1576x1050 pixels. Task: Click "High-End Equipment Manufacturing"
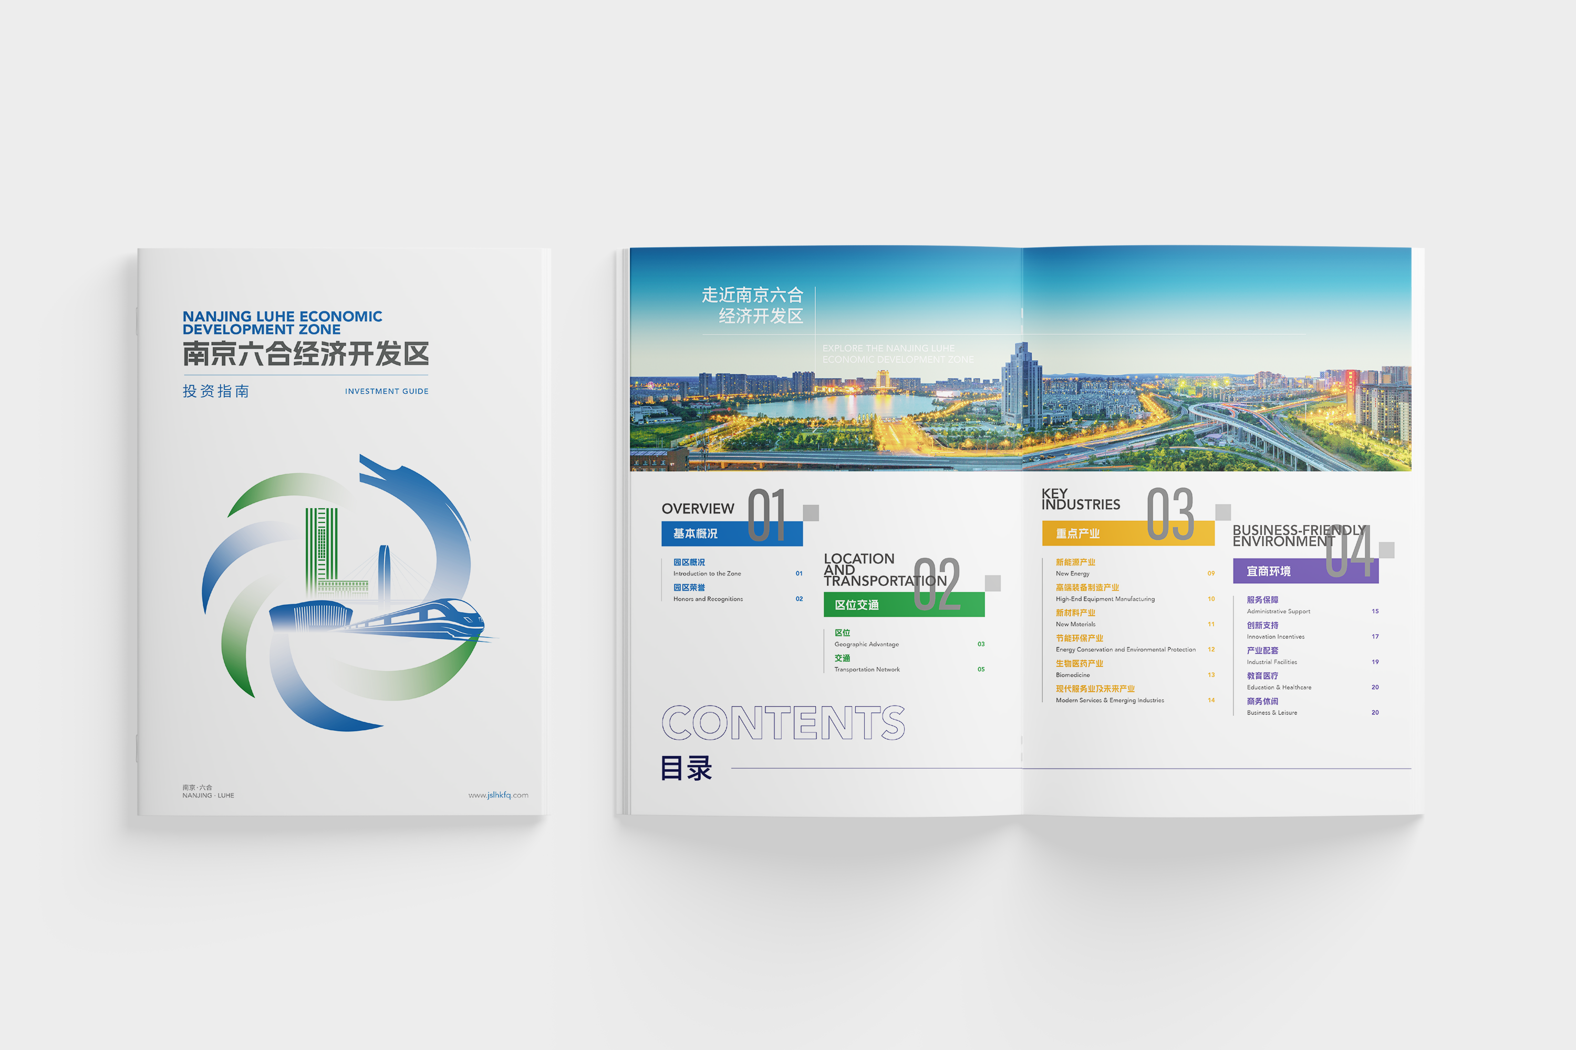point(1106,598)
